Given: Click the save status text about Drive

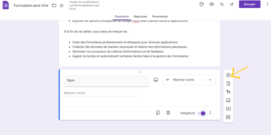Looking at the screenshot, I should click(84, 5).
